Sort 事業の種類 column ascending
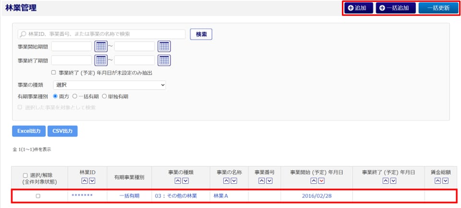The width and height of the screenshot is (461, 208). (177, 181)
